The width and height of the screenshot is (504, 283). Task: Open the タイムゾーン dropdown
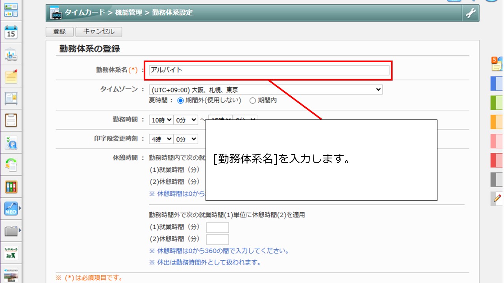pos(265,90)
